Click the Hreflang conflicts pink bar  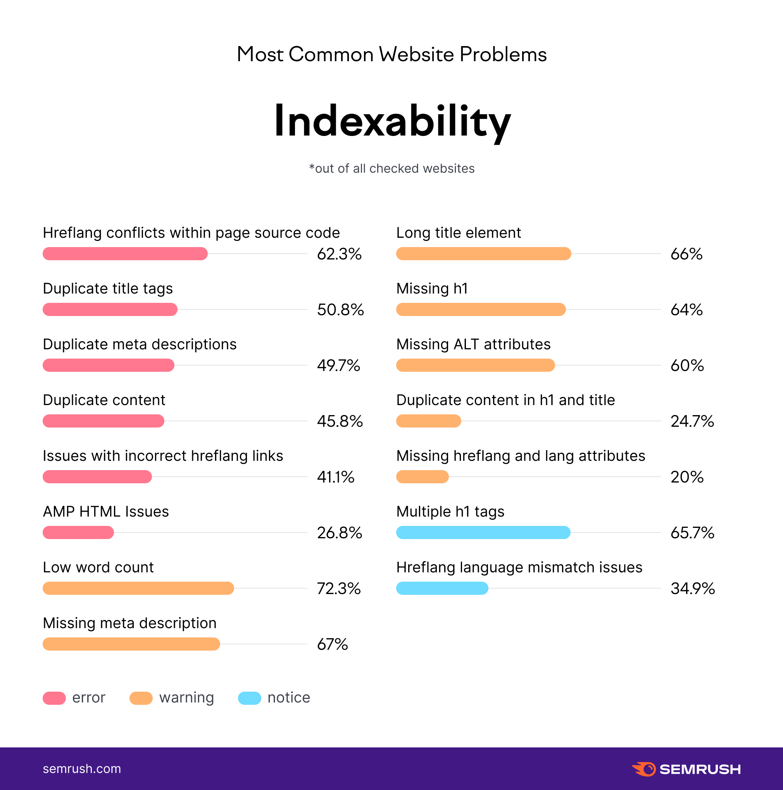125,254
